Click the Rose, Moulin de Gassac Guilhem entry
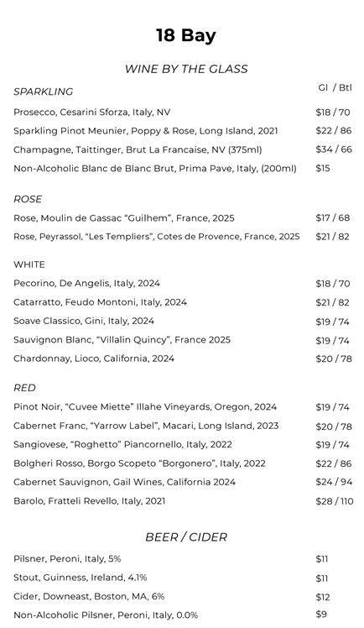 124,218
